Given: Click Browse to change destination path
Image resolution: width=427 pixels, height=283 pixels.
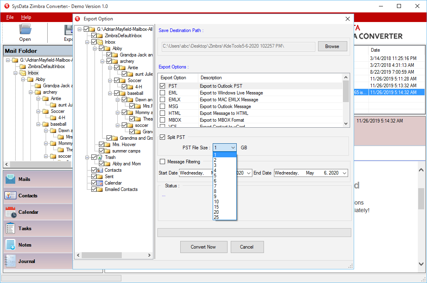Looking at the screenshot, I should pos(332,46).
